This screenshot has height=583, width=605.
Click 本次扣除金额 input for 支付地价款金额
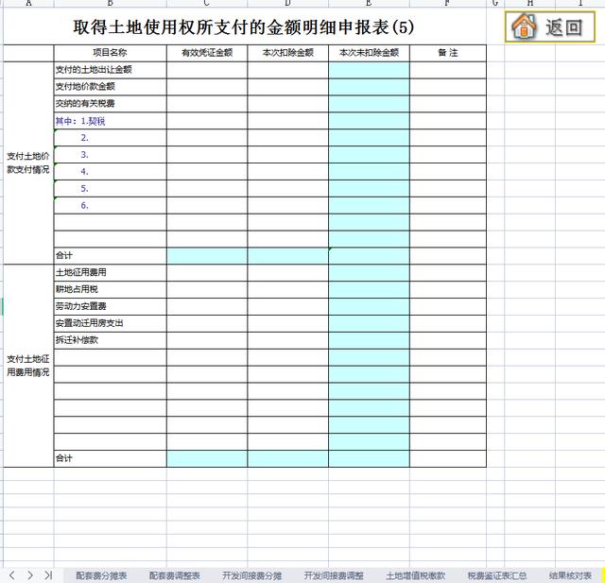287,87
